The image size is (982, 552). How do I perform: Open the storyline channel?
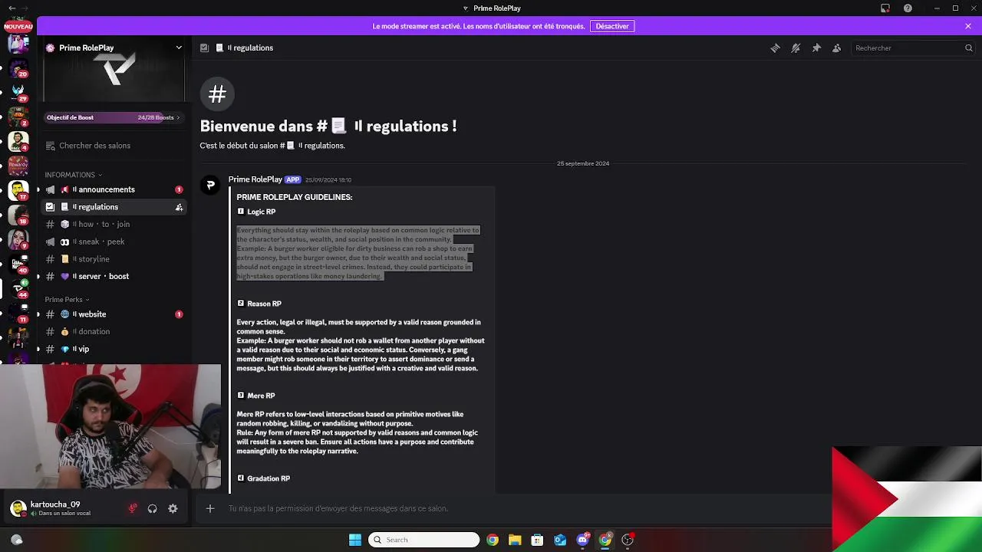click(x=114, y=259)
